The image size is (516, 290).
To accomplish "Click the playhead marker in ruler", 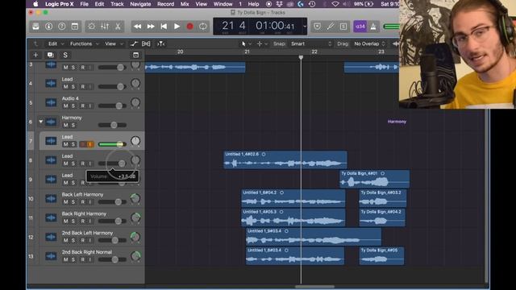I will tap(301, 57).
